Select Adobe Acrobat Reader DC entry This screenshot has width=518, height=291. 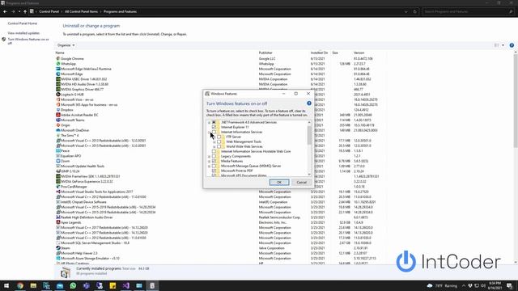(x=79, y=115)
